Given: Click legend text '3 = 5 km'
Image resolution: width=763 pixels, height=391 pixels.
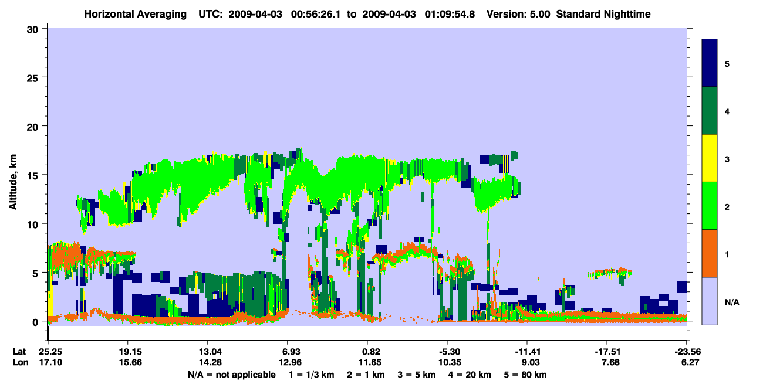Looking at the screenshot, I should tap(417, 375).
